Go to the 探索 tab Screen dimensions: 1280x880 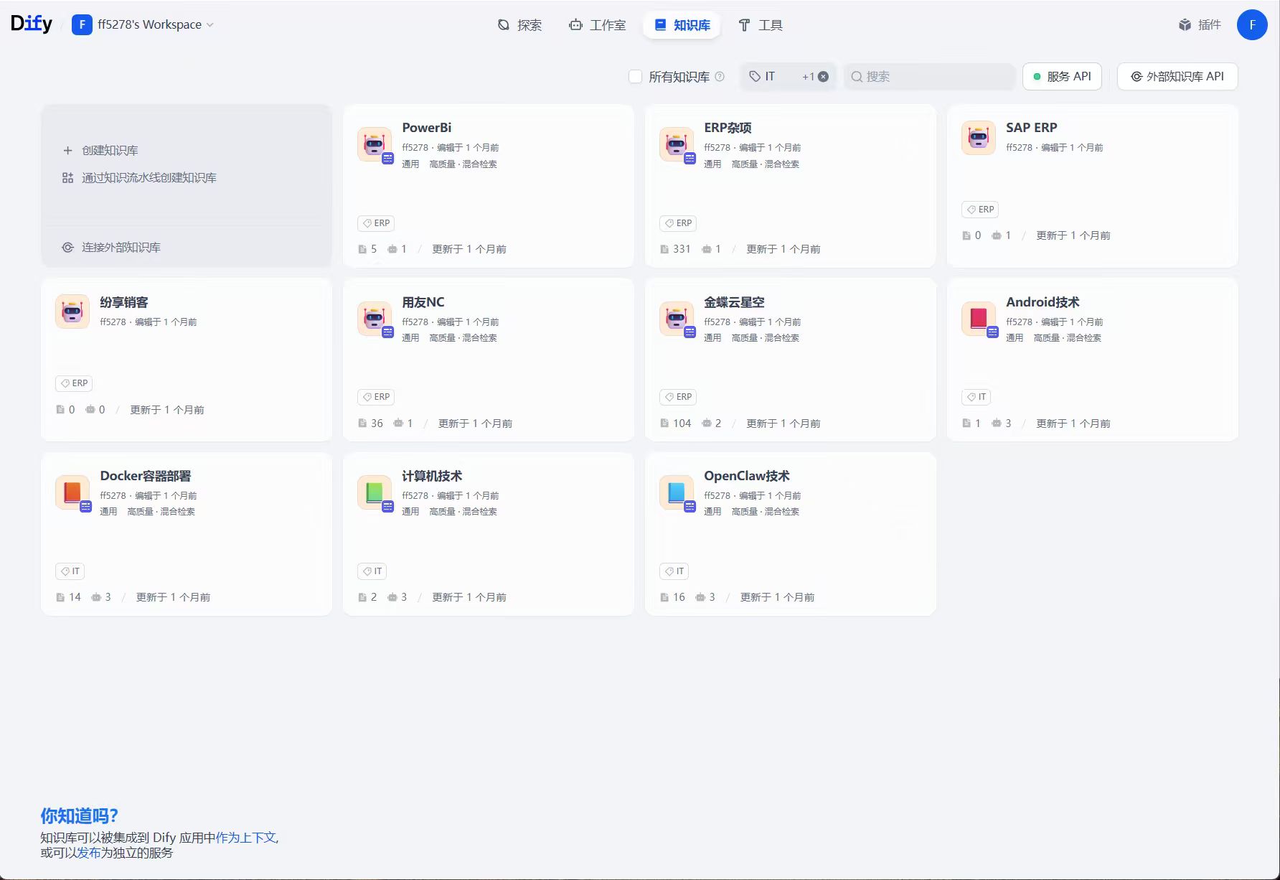pos(519,25)
